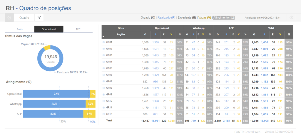Switch to the Sazo tab
The image size is (301, 135).
coord(20,29)
